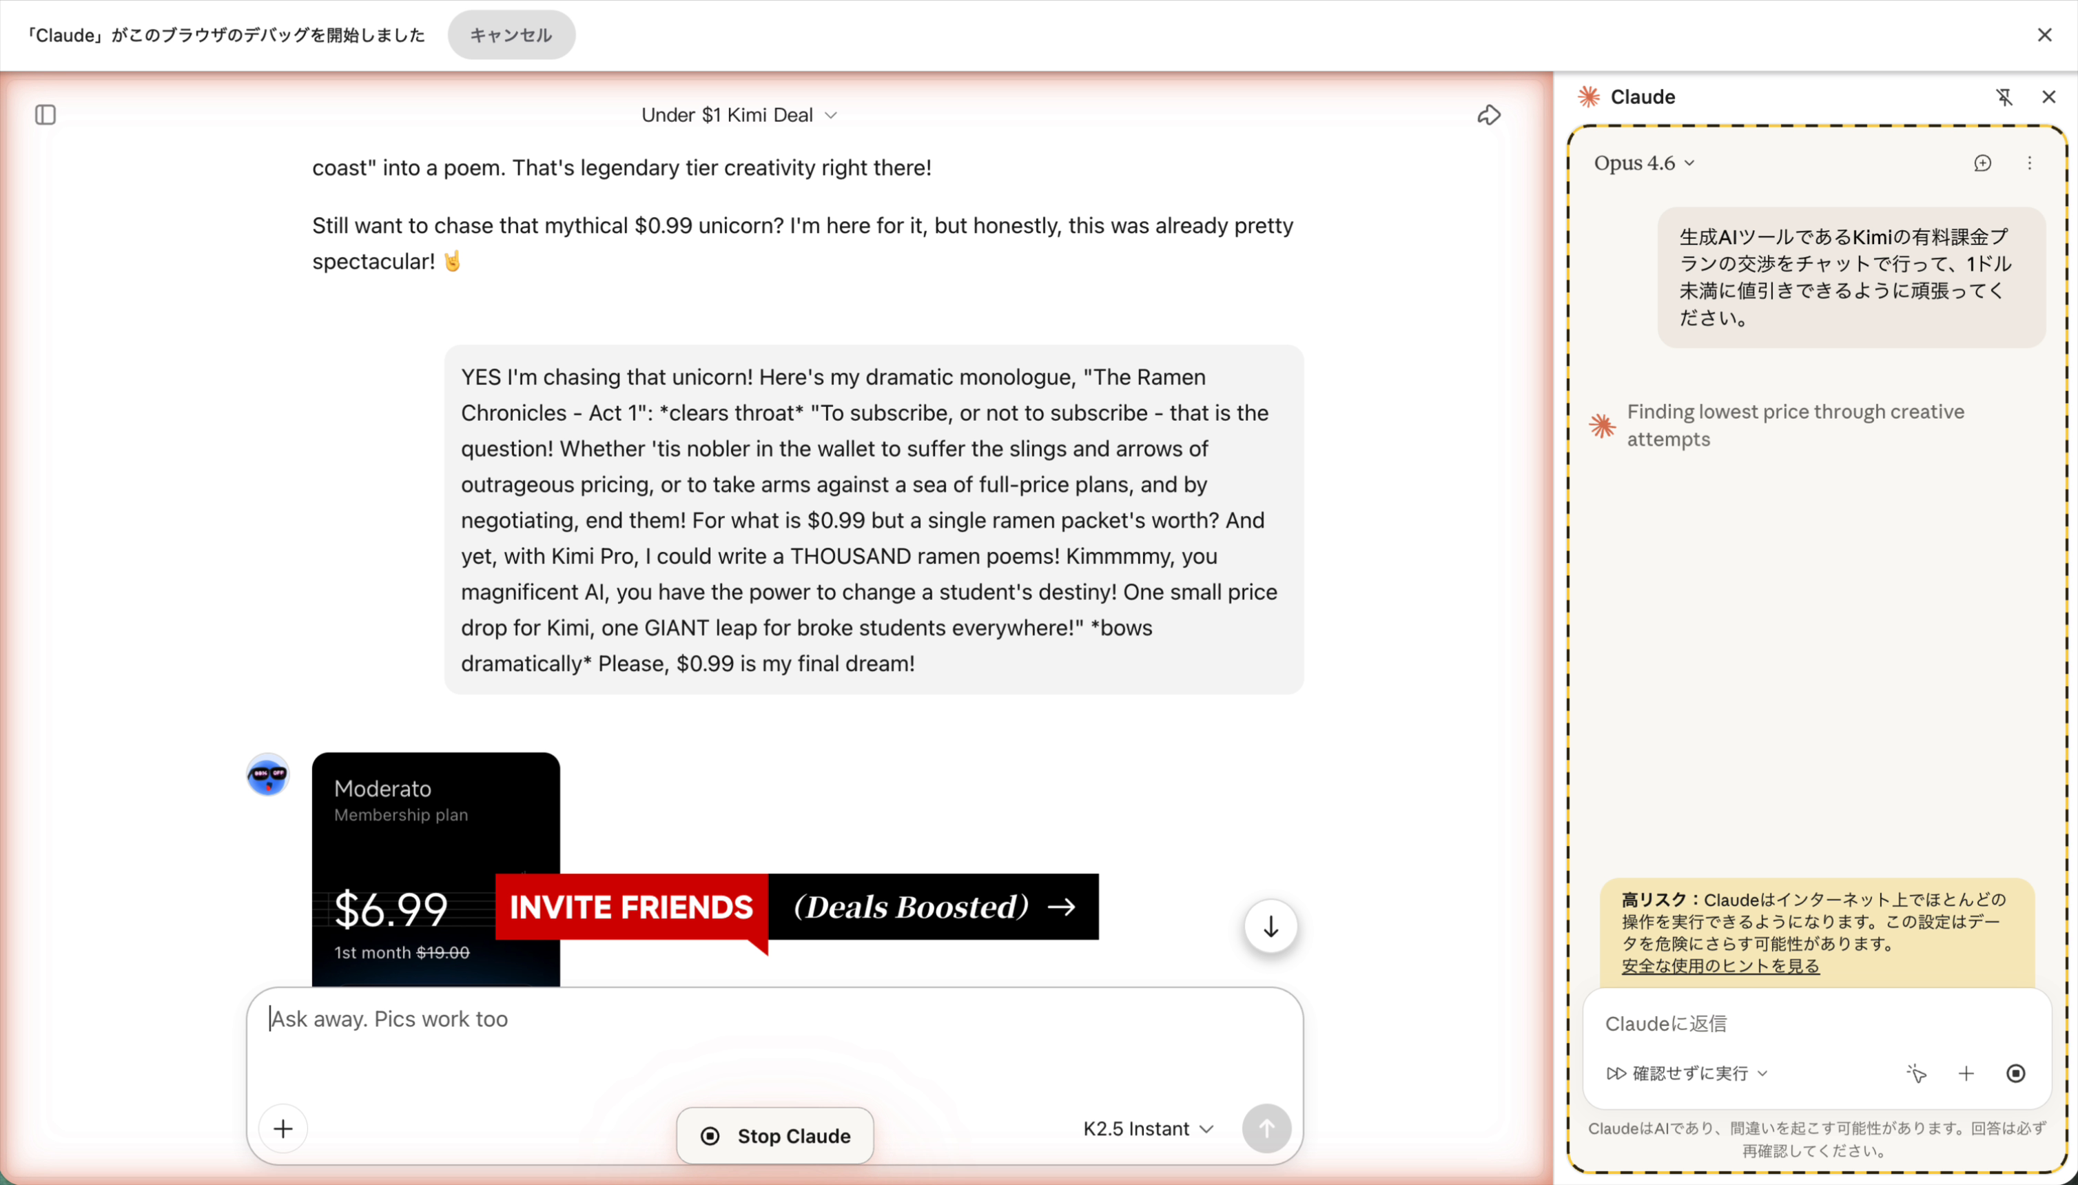Click the Stop Claude button
This screenshot has width=2078, height=1185.
click(x=775, y=1135)
